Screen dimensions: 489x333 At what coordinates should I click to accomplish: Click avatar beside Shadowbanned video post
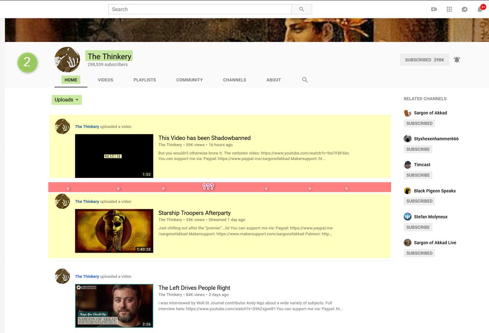tap(62, 127)
